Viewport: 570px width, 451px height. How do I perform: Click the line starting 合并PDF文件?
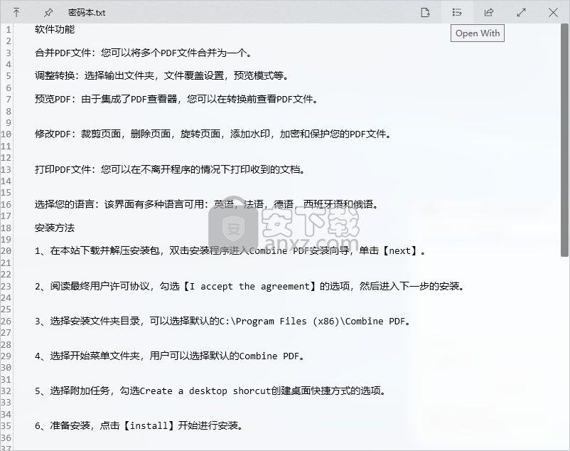click(144, 53)
